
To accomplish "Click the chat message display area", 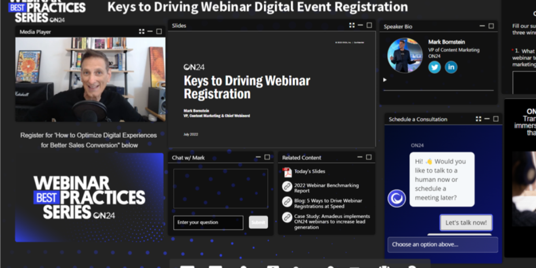I will tap(221, 188).
